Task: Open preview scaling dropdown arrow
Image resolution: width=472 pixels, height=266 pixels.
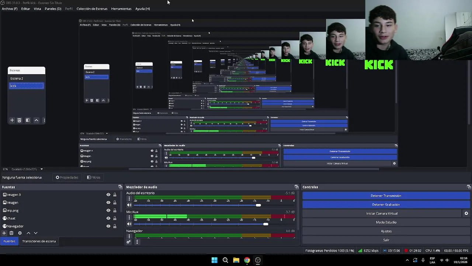Action: 41,169
